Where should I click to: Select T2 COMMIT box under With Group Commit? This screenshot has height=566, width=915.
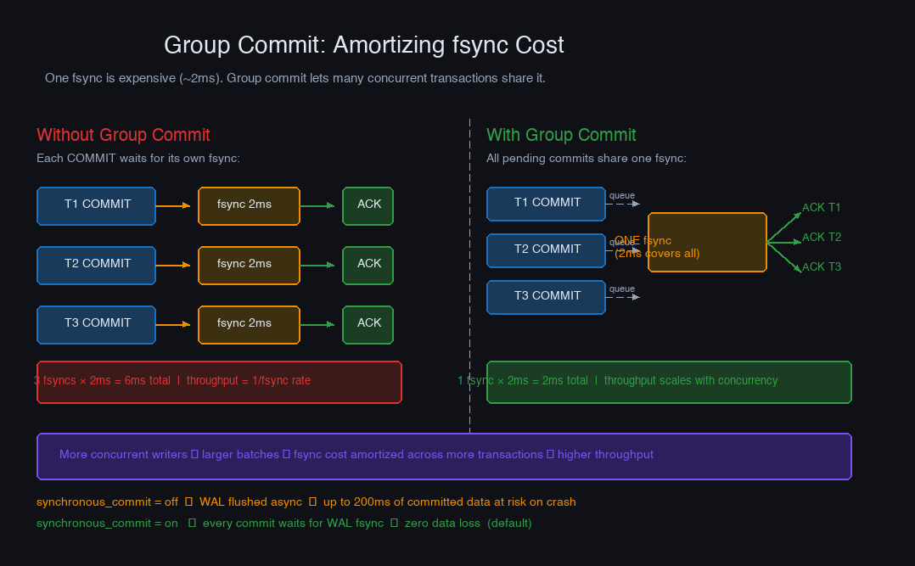(x=546, y=250)
